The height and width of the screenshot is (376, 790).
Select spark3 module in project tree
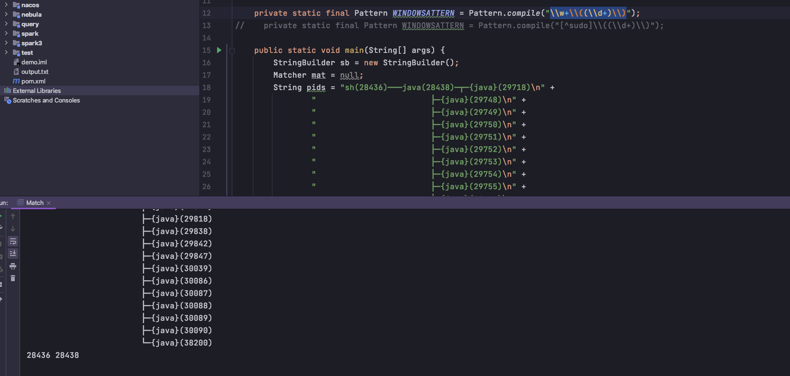coord(31,43)
